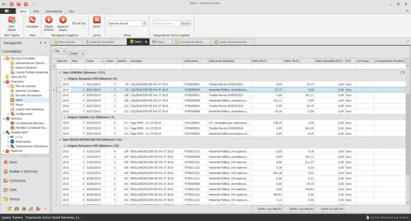Collapse the Tipo: GENERAL group

pos(59,73)
